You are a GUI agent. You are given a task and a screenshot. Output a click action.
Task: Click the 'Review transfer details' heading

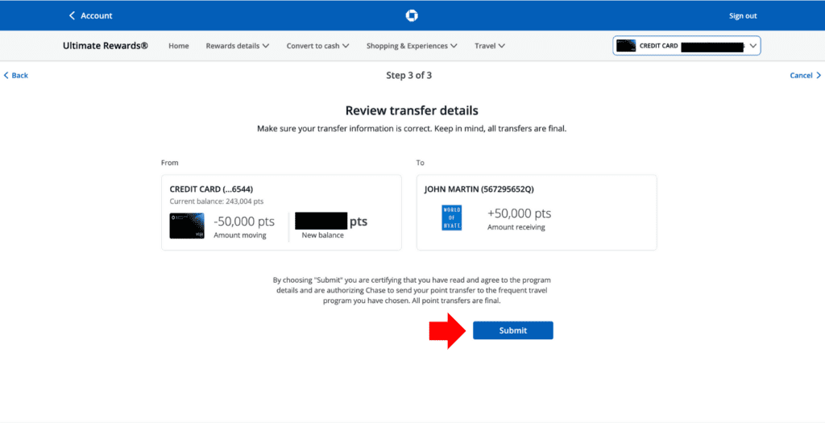(412, 110)
